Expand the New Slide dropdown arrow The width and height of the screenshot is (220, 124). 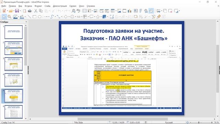[162, 11]
